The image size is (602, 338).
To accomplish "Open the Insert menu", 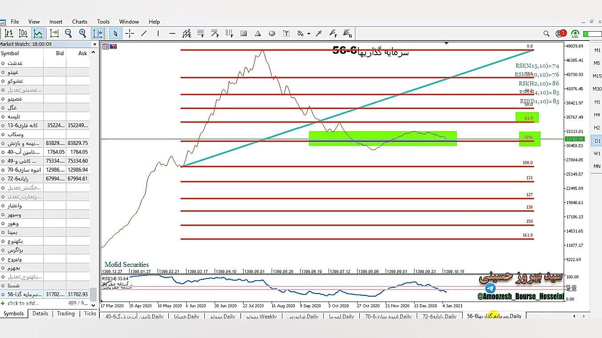I will [56, 21].
